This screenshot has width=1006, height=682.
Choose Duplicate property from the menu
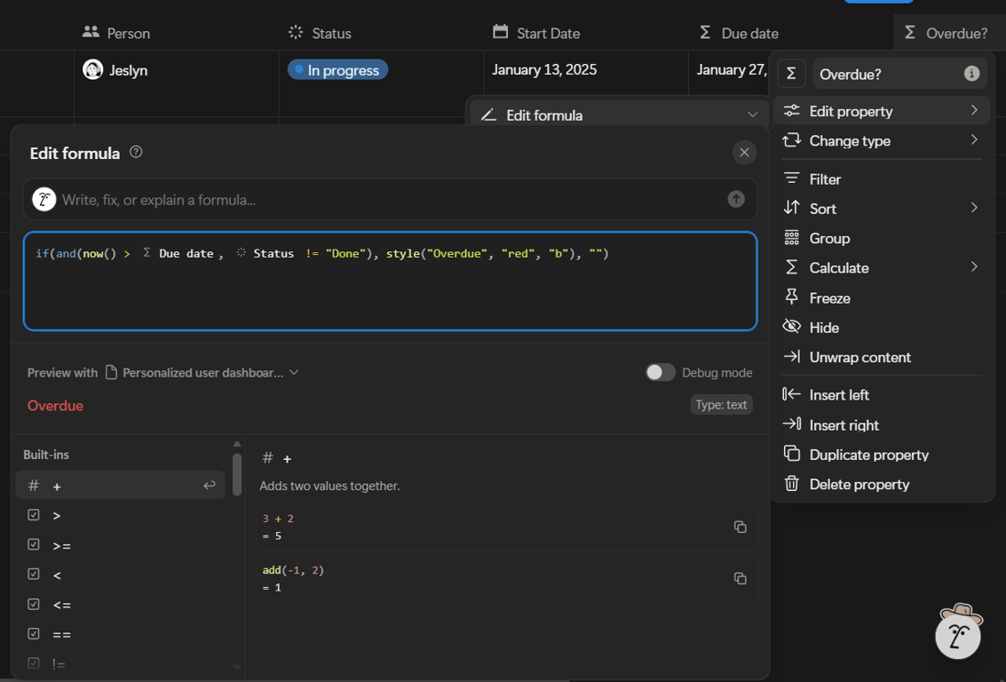click(x=868, y=455)
